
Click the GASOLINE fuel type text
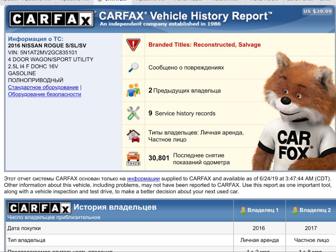point(22,73)
